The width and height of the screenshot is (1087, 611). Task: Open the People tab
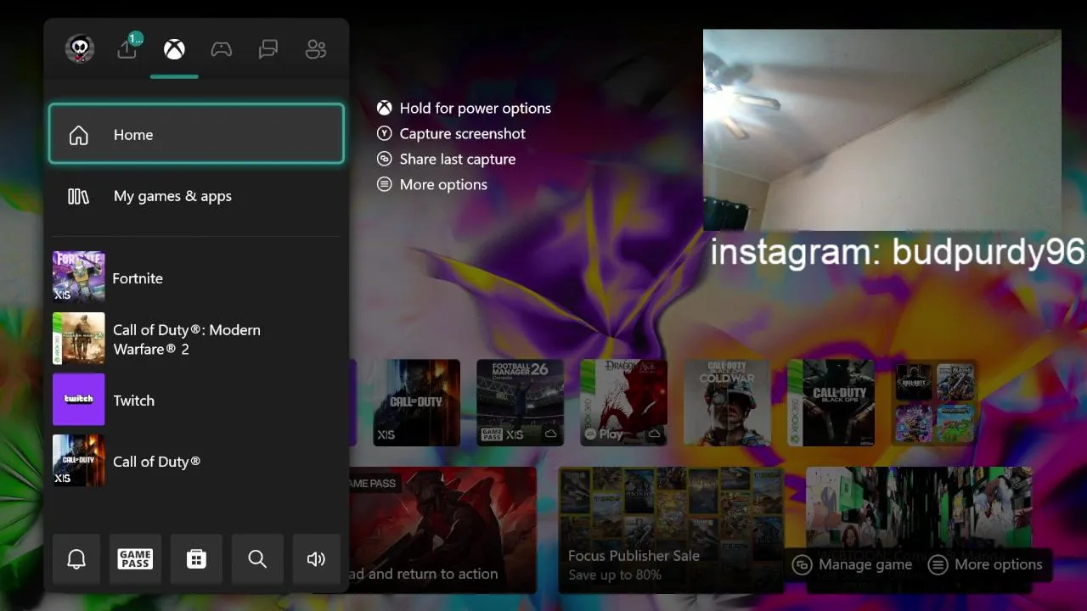[316, 49]
